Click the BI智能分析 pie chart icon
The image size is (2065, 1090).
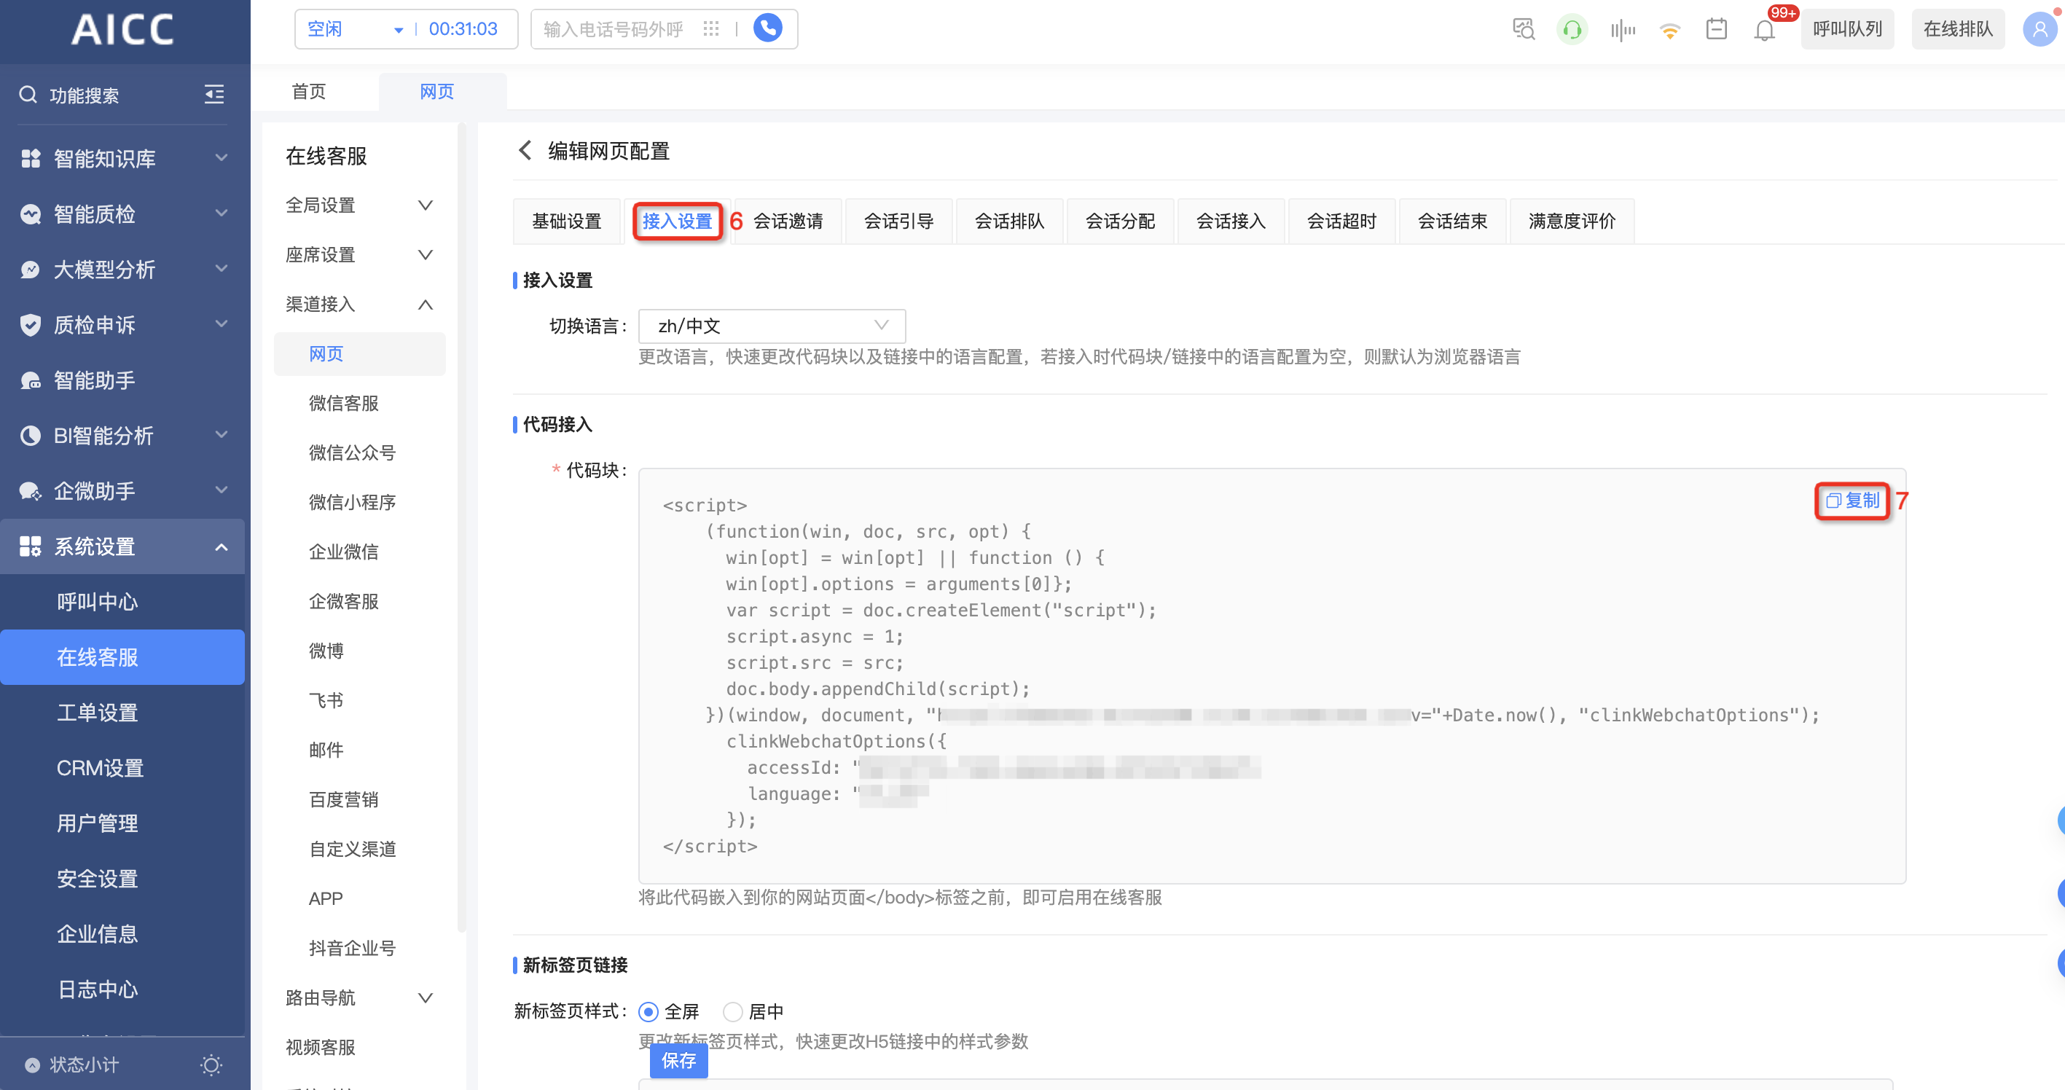(31, 435)
